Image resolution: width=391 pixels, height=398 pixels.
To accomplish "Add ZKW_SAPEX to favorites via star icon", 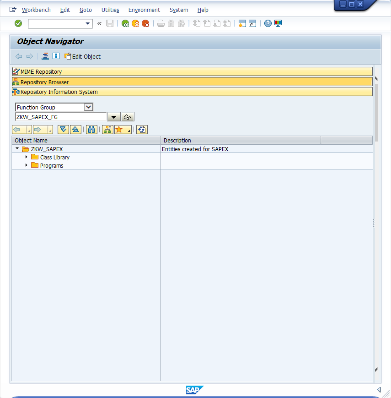I will [119, 130].
